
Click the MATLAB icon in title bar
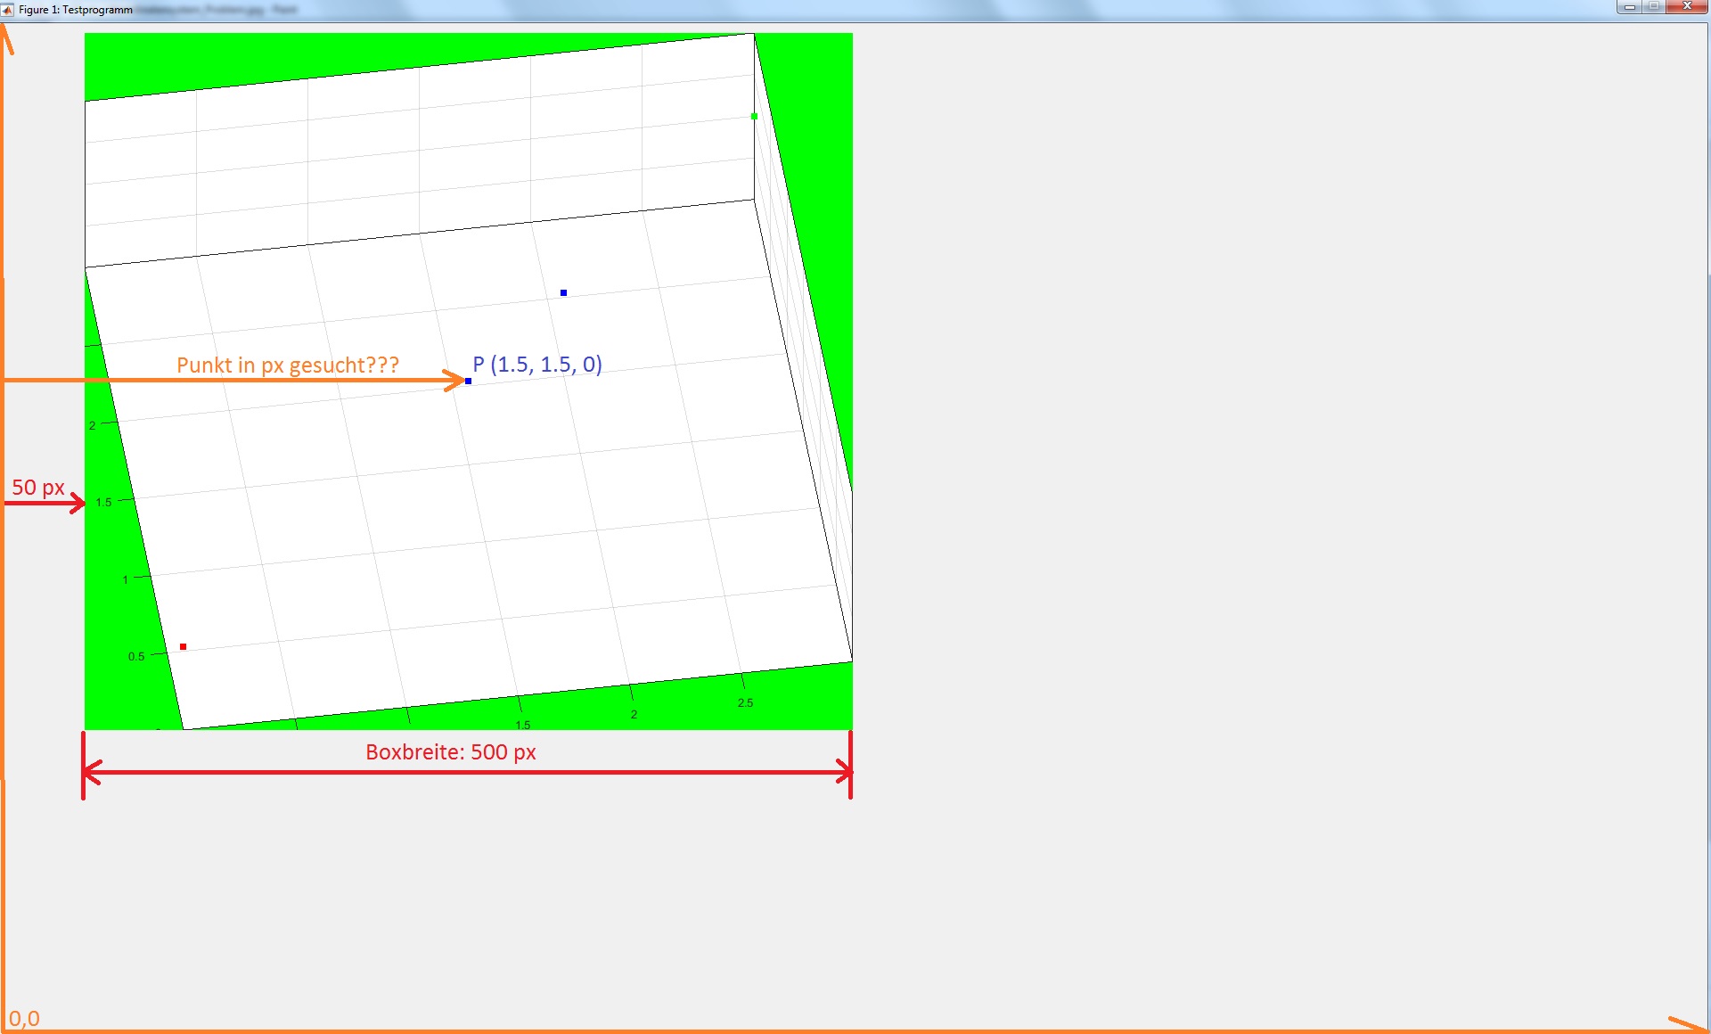(8, 10)
